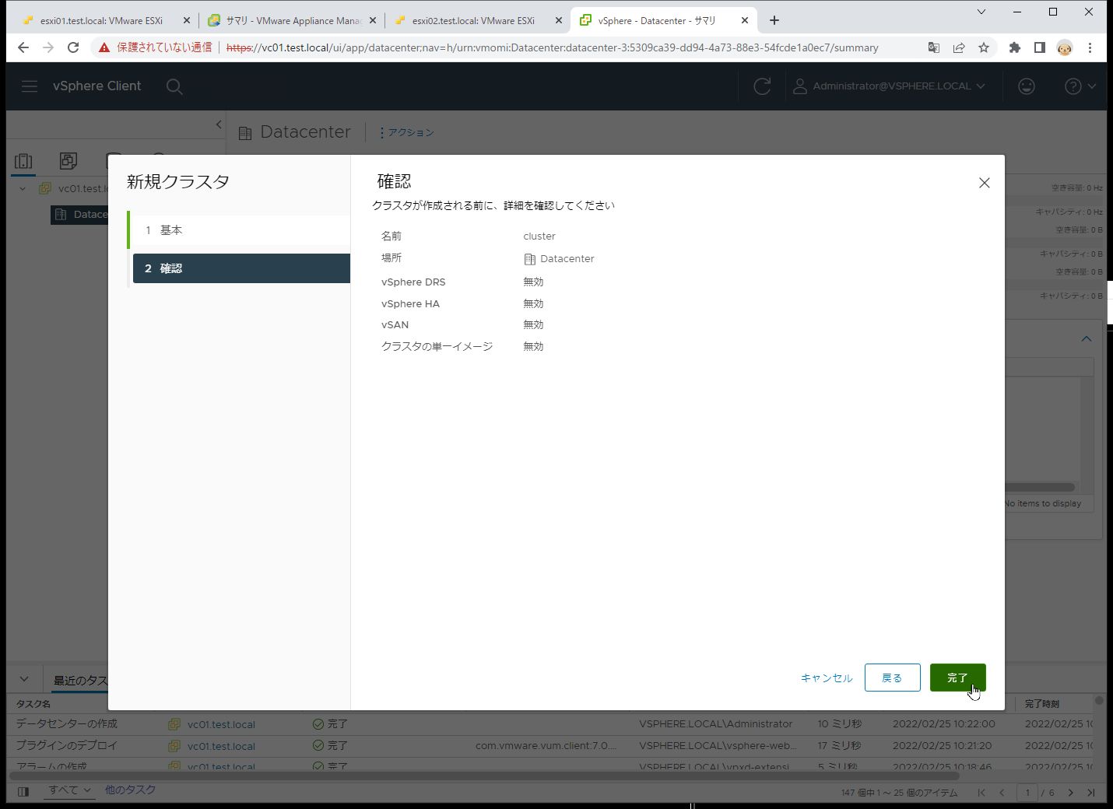The height and width of the screenshot is (809, 1113).
Task: Open the すべて filter dropdown
Action: click(70, 790)
